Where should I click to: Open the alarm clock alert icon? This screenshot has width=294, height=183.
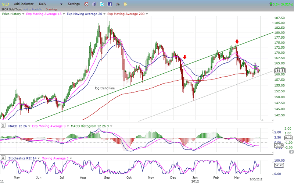[x=86, y=4]
